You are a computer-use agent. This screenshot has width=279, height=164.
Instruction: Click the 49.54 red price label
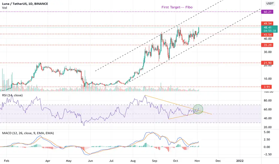pos(267,23)
